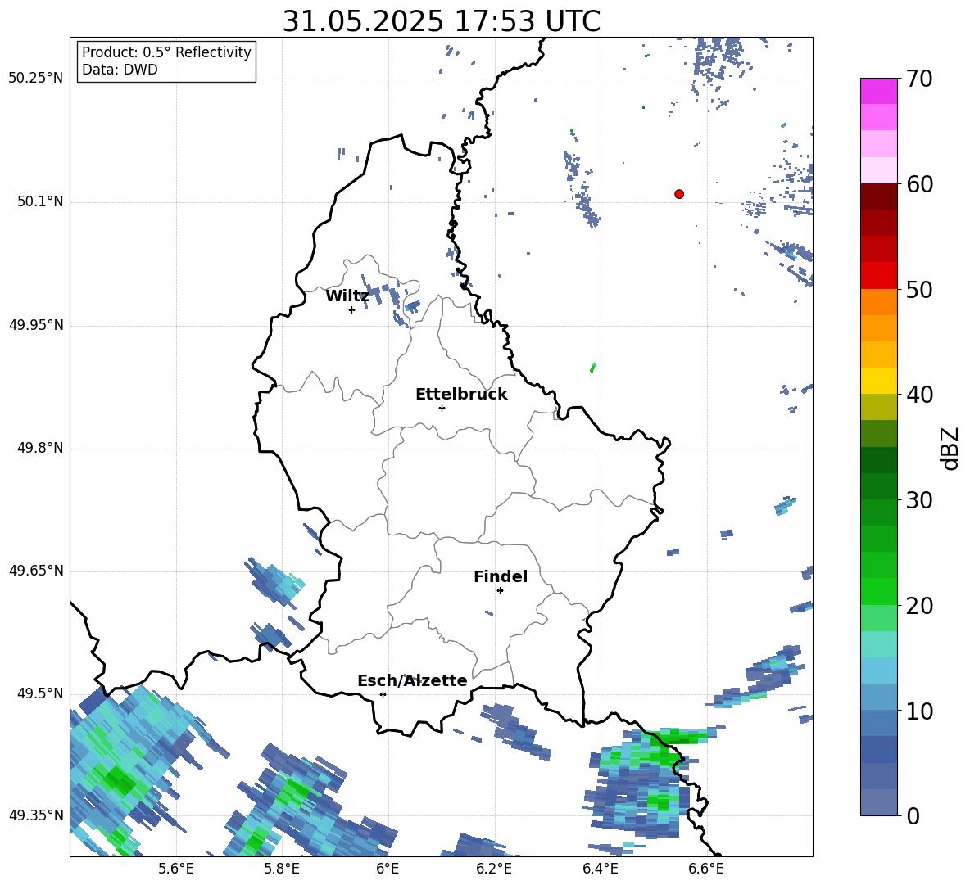Screen dimensions: 970x885
Task: Click the magenta top swatch of colorbar
Action: [x=878, y=91]
